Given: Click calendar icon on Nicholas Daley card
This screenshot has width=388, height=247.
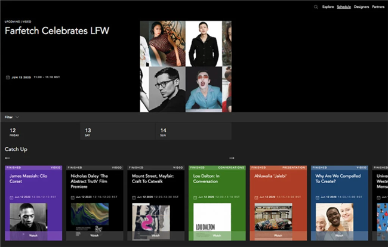Looking at the screenshot, I should [73, 197].
